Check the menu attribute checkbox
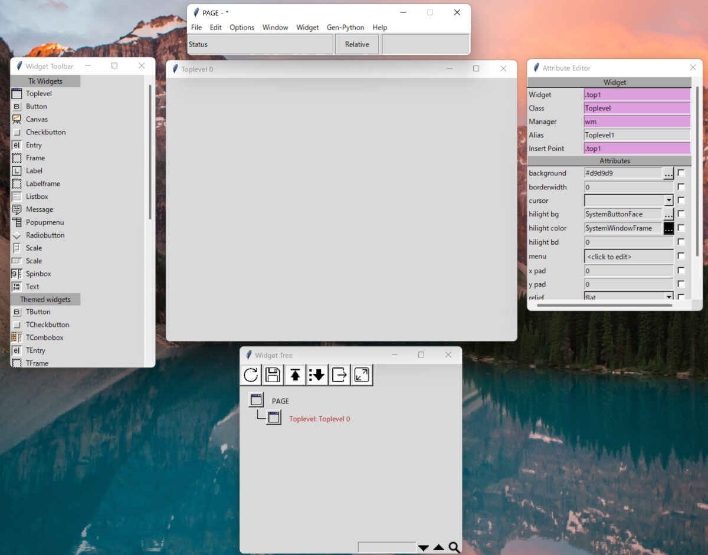This screenshot has height=555, width=708. coord(681,256)
